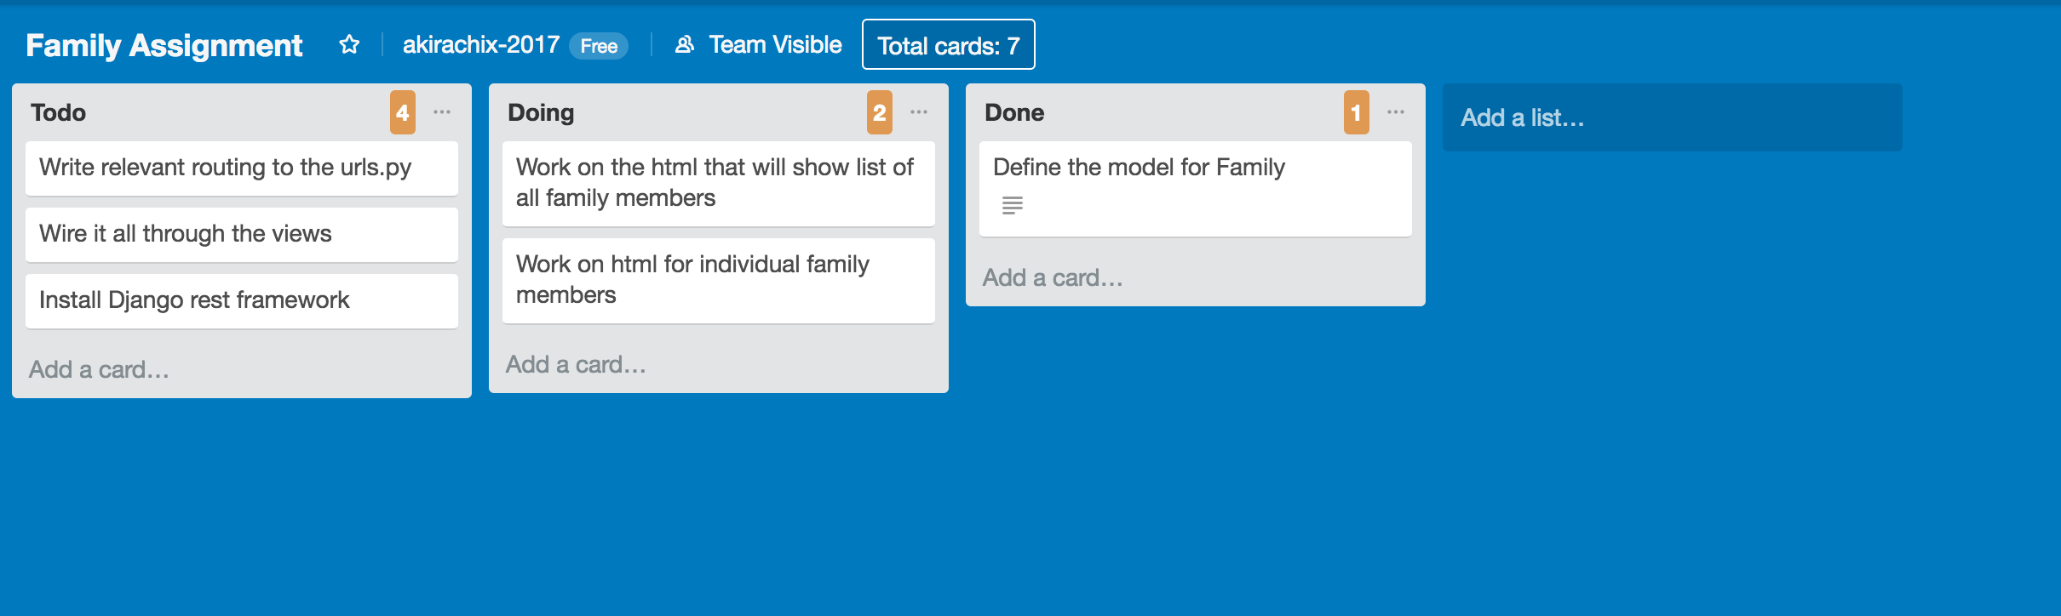This screenshot has height=616, width=2061.
Task: Add a card to the Done list
Action: pyautogui.click(x=1053, y=277)
